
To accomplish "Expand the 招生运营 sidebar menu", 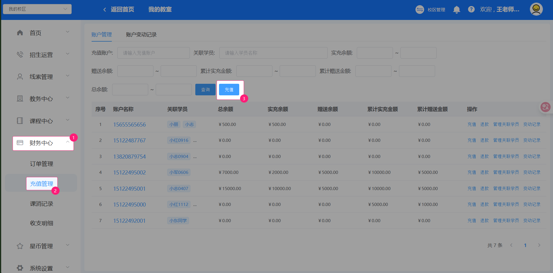I will pyautogui.click(x=41, y=55).
